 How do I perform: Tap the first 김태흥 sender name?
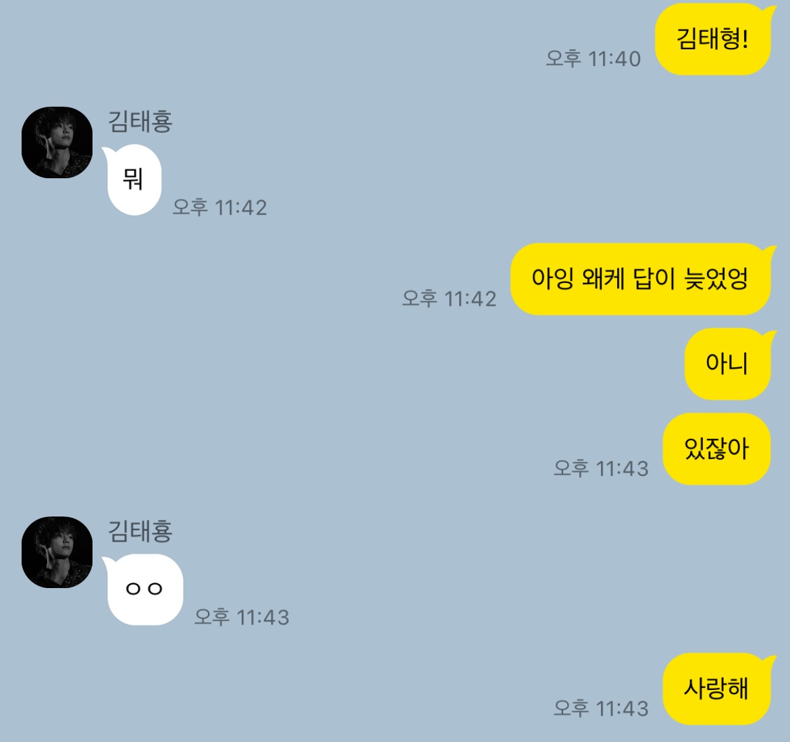coord(140,122)
